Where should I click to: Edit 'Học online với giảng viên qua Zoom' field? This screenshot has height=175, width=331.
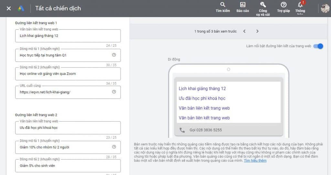coord(68,74)
